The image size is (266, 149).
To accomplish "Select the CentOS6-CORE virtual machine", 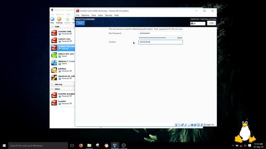I will 63,33.
